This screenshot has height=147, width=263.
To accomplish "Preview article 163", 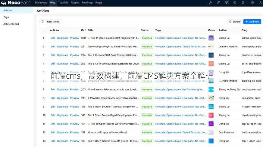I will [74, 115].
